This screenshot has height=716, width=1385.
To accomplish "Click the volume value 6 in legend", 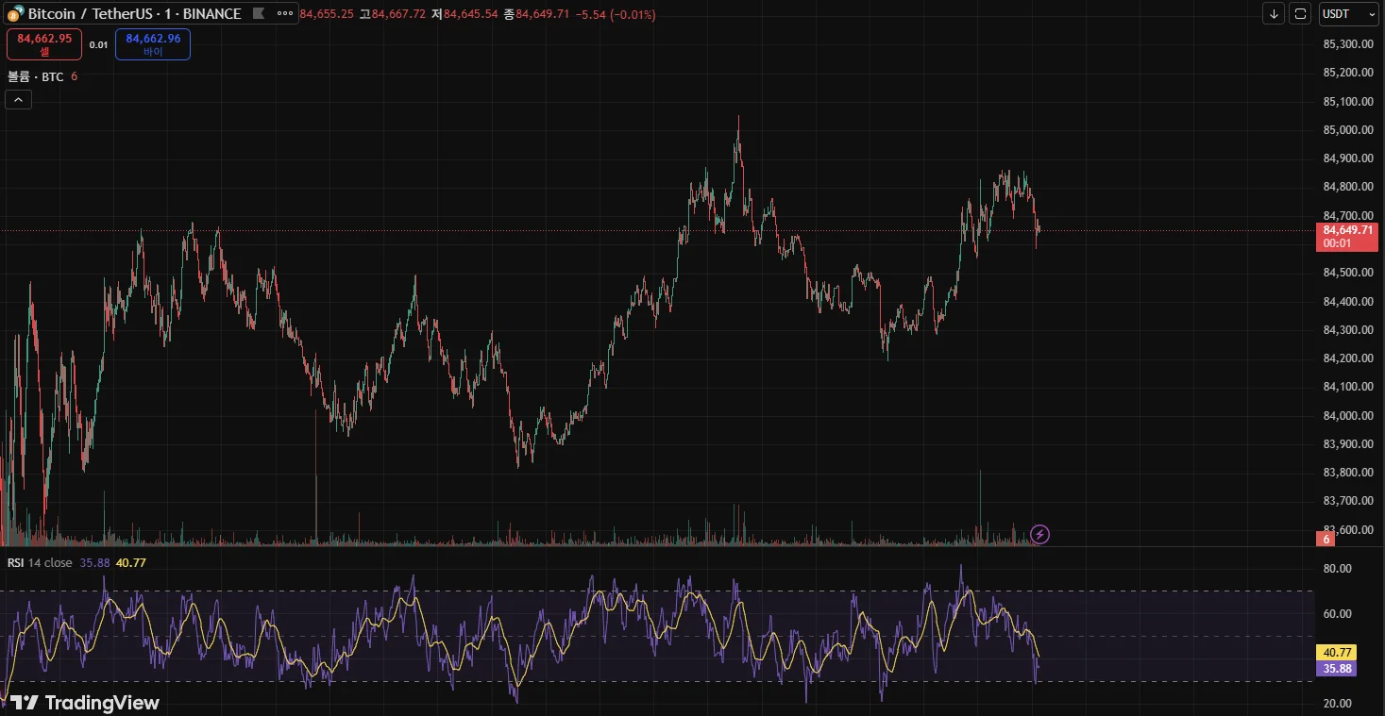I will [x=75, y=76].
